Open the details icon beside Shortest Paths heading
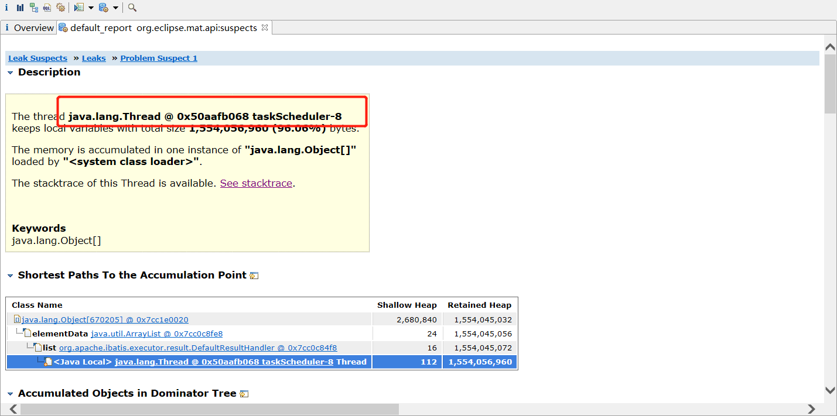 [254, 276]
